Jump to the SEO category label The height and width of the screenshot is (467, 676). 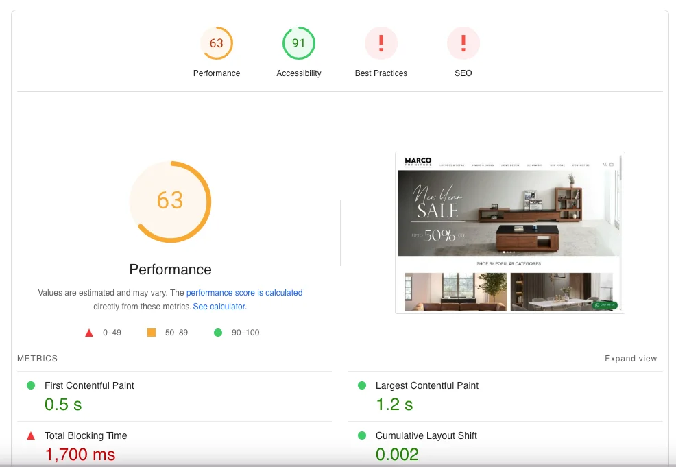tap(463, 73)
